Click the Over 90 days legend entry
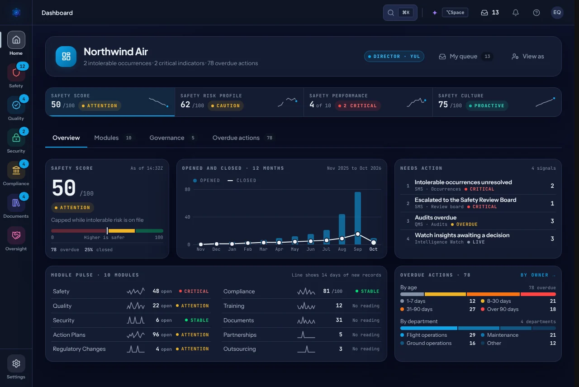This screenshot has height=387, width=579. click(518, 309)
